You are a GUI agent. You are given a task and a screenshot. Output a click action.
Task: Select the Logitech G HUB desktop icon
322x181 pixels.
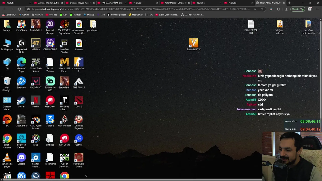click(21, 46)
